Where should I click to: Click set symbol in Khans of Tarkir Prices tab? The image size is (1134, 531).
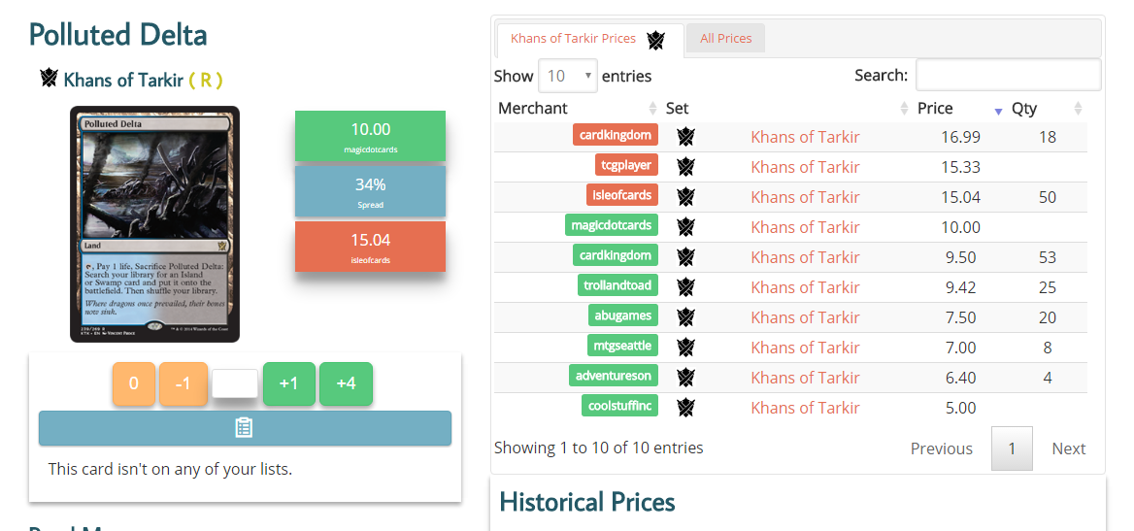(x=656, y=40)
